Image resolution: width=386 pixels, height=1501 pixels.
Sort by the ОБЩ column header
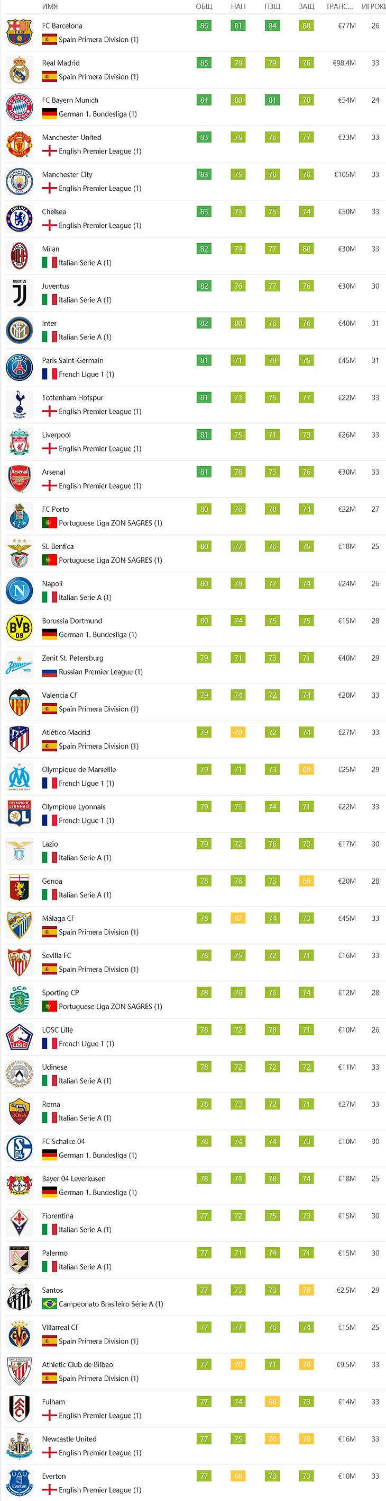[x=204, y=6]
